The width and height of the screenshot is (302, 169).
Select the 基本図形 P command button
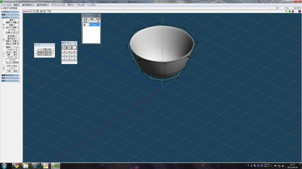12,36
